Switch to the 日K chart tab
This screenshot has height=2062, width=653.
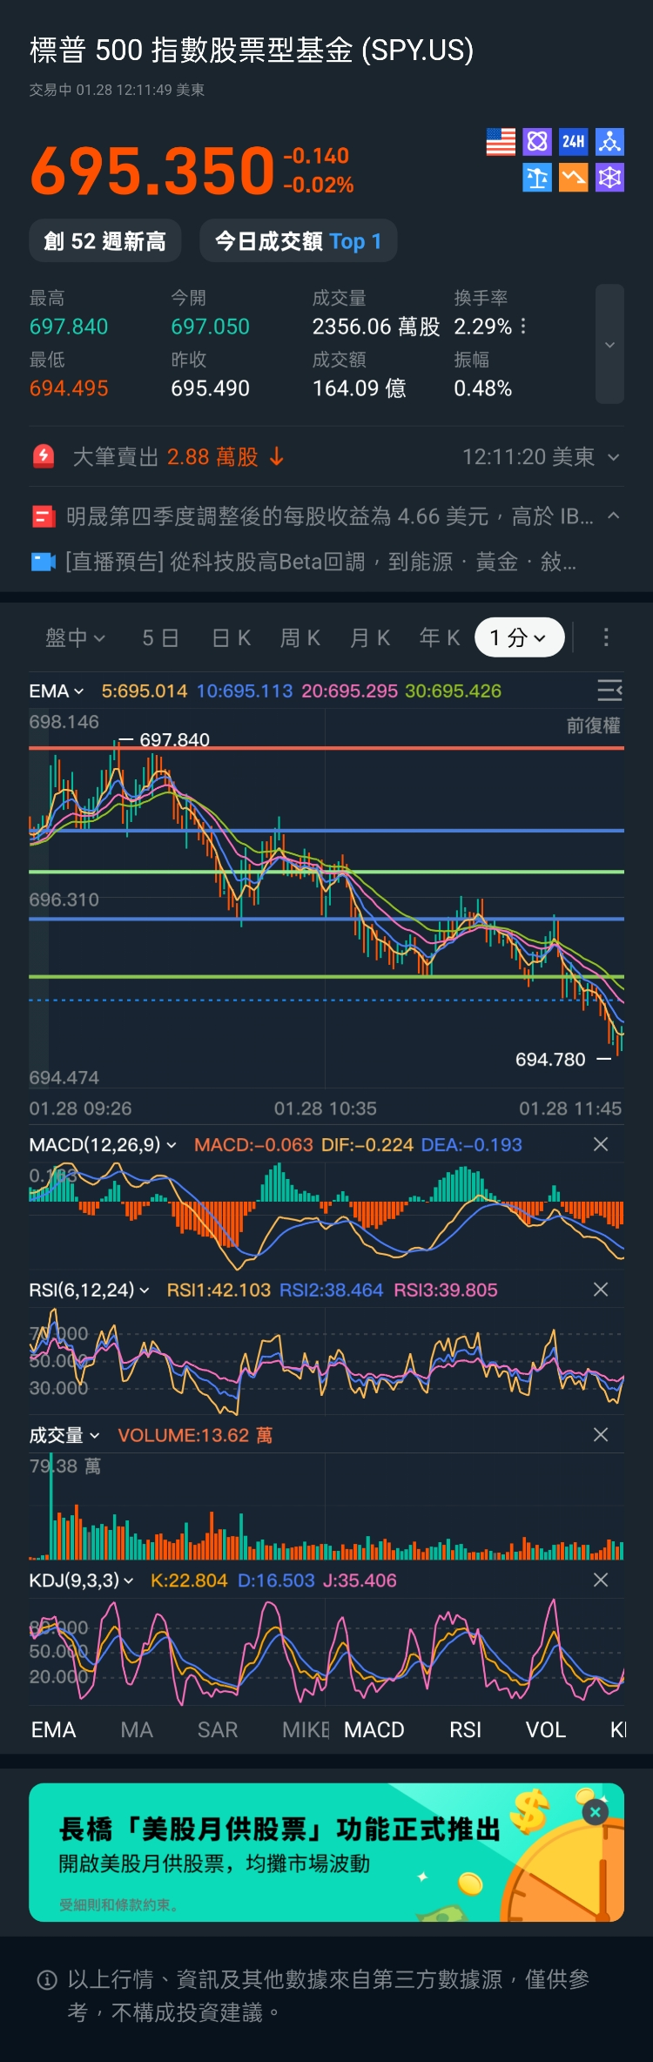point(232,637)
